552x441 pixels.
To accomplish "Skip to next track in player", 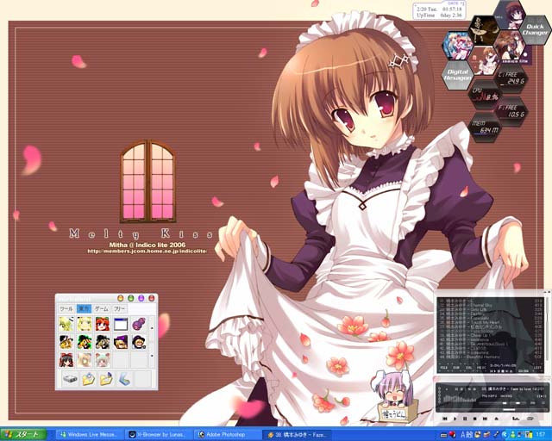I will click(x=485, y=419).
